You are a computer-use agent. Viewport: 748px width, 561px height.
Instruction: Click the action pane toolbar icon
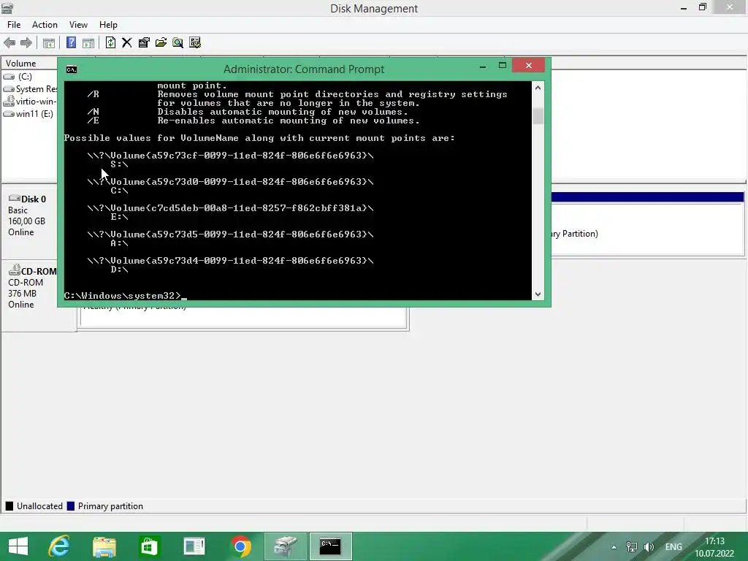point(88,43)
